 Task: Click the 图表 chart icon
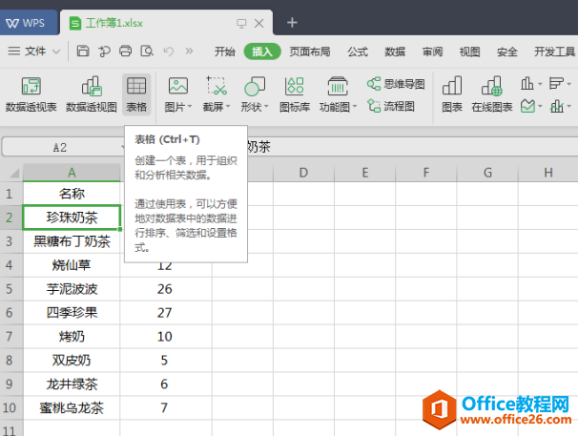pos(452,94)
